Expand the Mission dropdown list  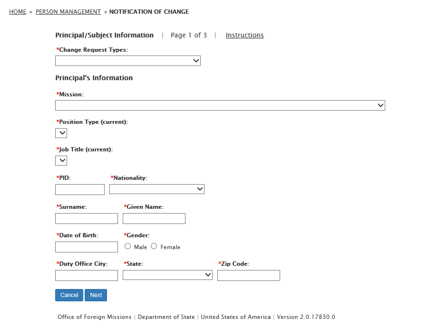point(220,105)
